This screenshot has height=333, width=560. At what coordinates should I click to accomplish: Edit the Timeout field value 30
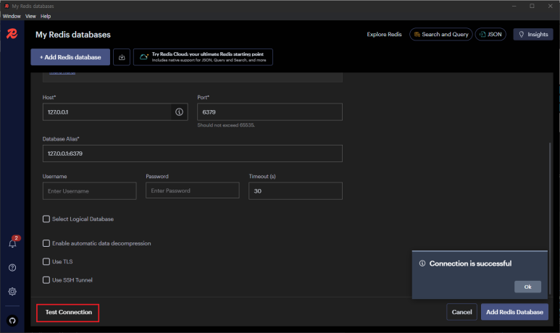coord(296,191)
